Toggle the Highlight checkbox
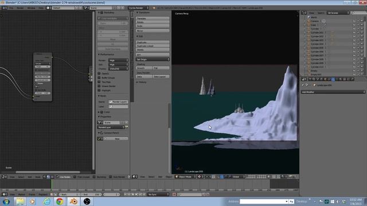The image size is (367, 206). [x=99, y=90]
